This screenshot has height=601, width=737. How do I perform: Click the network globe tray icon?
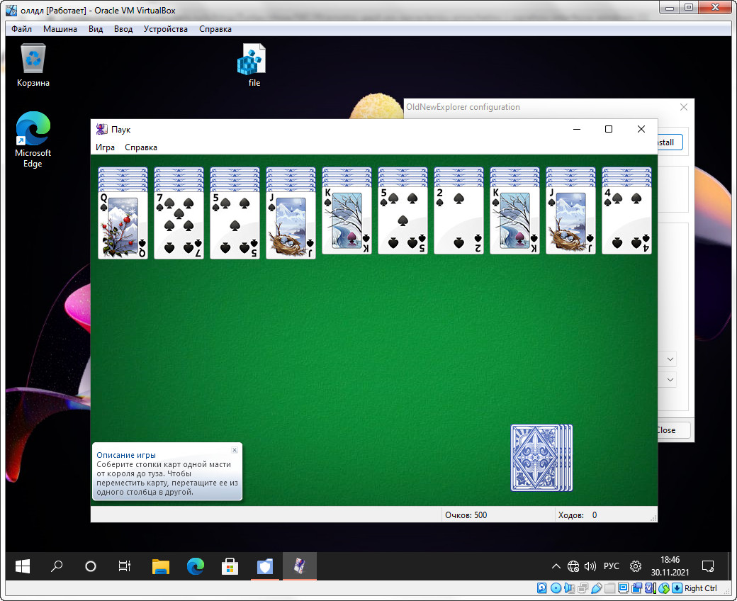573,566
